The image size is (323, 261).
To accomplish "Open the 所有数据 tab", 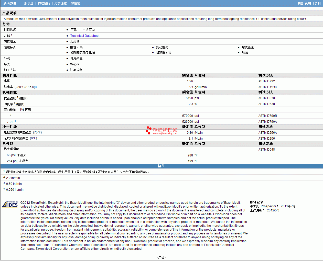I will click(10, 3).
